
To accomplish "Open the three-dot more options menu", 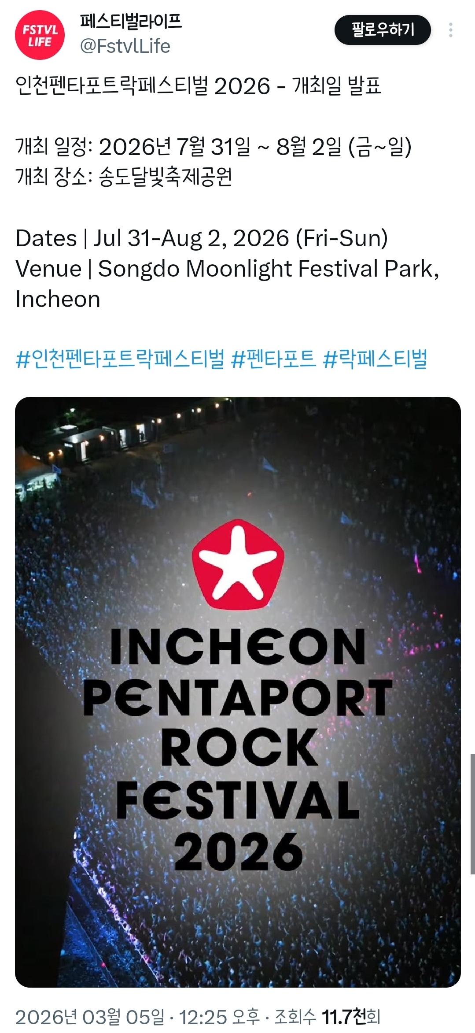I will (450, 30).
